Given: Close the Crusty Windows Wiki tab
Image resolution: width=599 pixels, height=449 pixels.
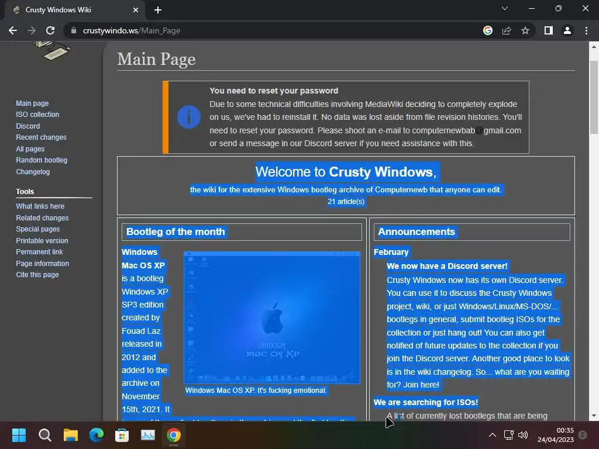Looking at the screenshot, I should [136, 10].
